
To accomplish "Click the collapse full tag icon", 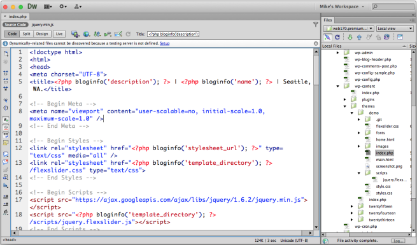I will (6, 73).
